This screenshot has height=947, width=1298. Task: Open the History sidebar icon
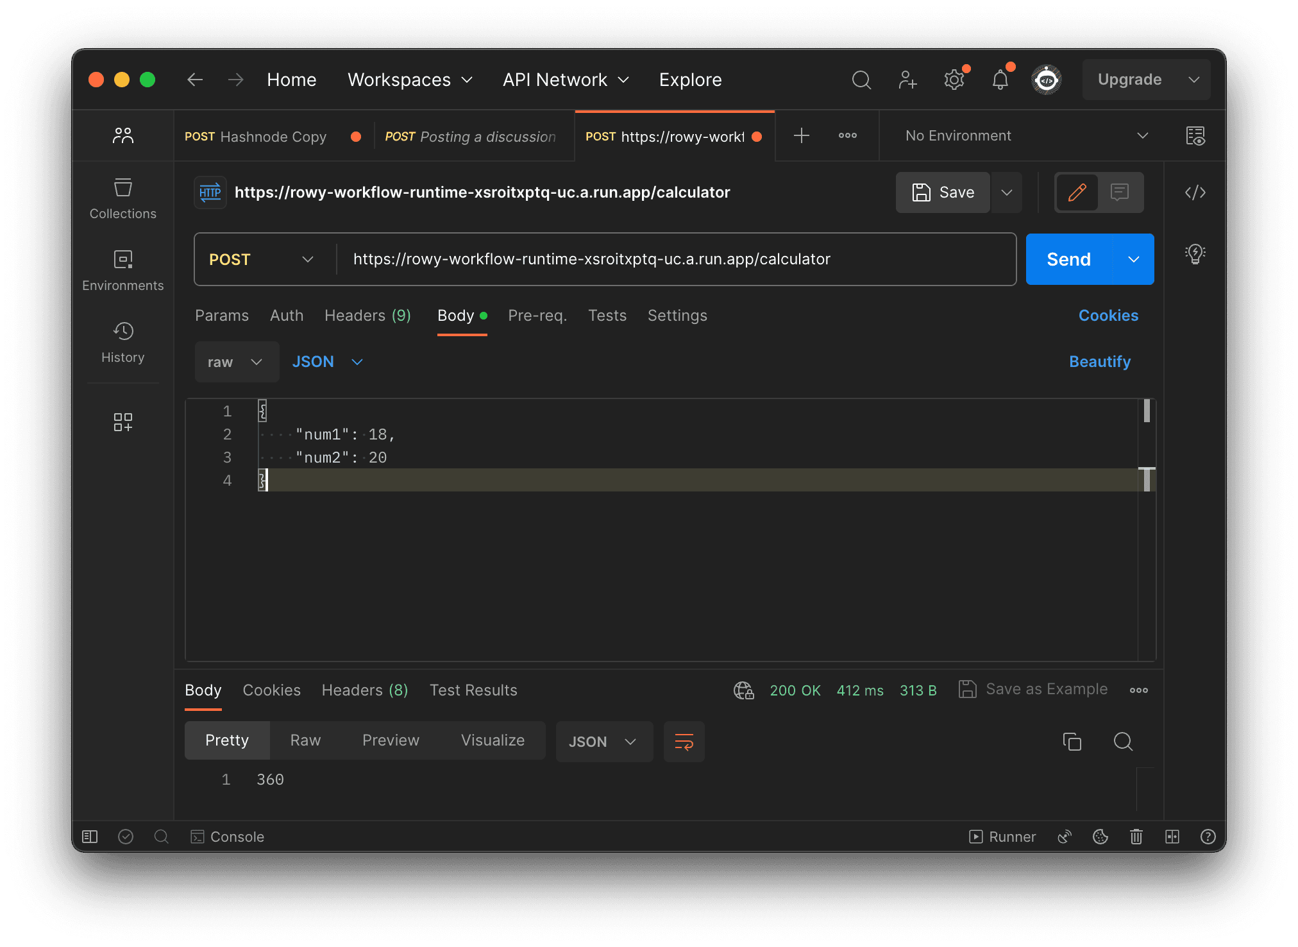tap(122, 342)
